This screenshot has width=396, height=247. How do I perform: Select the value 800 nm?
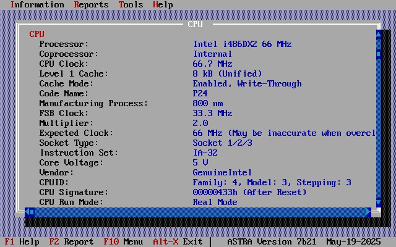point(208,103)
